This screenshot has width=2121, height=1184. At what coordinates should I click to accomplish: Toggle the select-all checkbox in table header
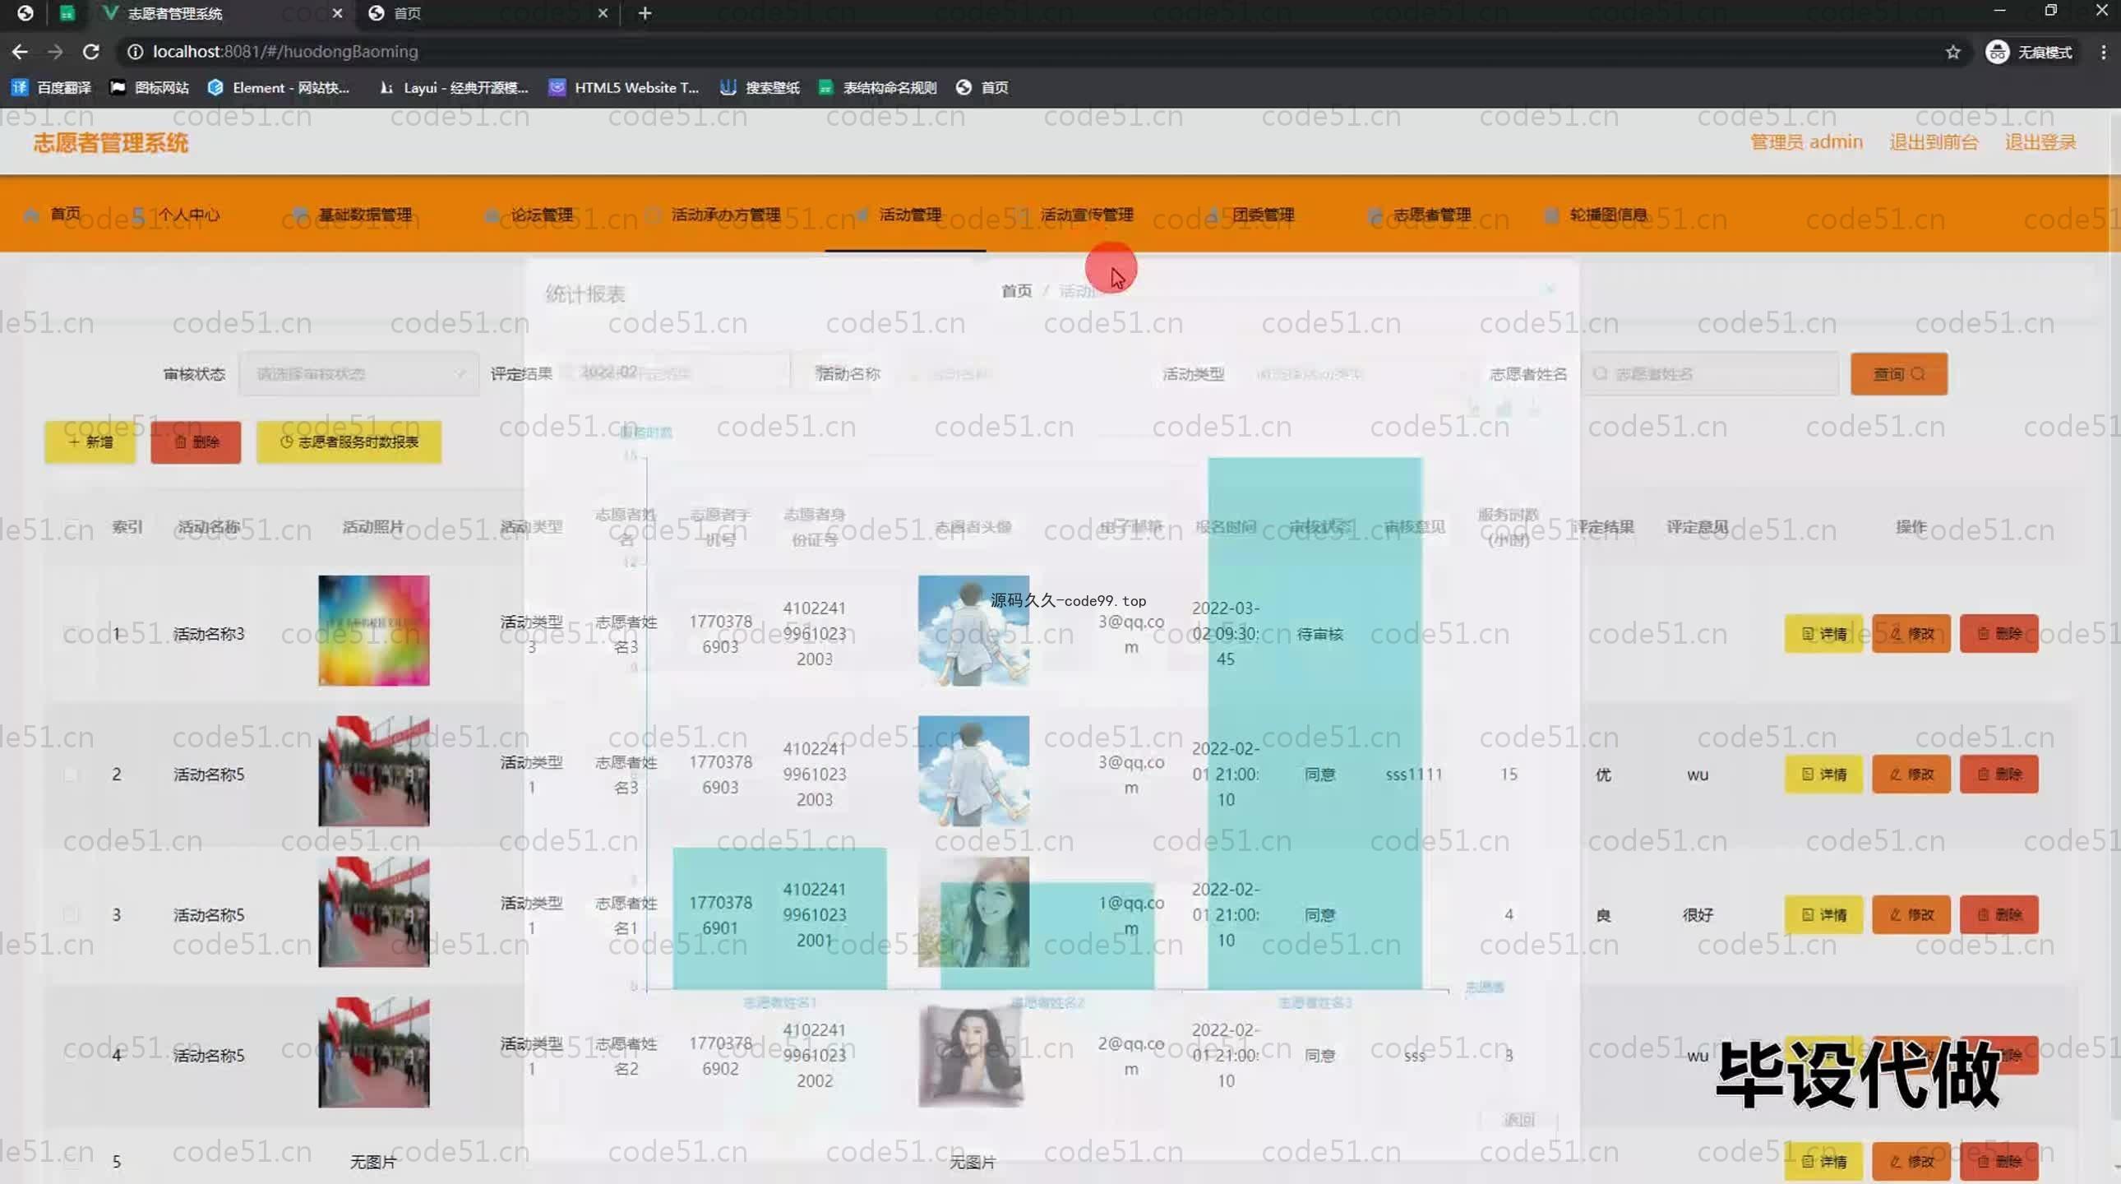pos(71,527)
